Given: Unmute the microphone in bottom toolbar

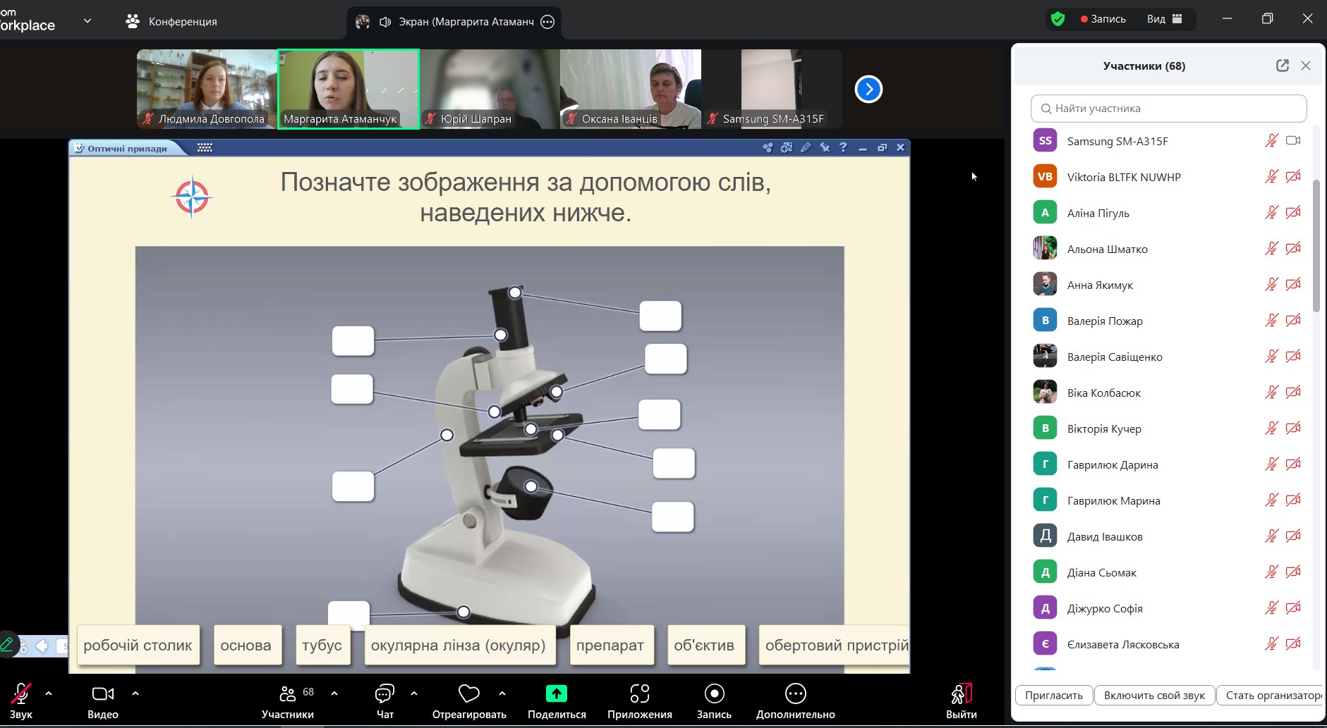Looking at the screenshot, I should (21, 694).
